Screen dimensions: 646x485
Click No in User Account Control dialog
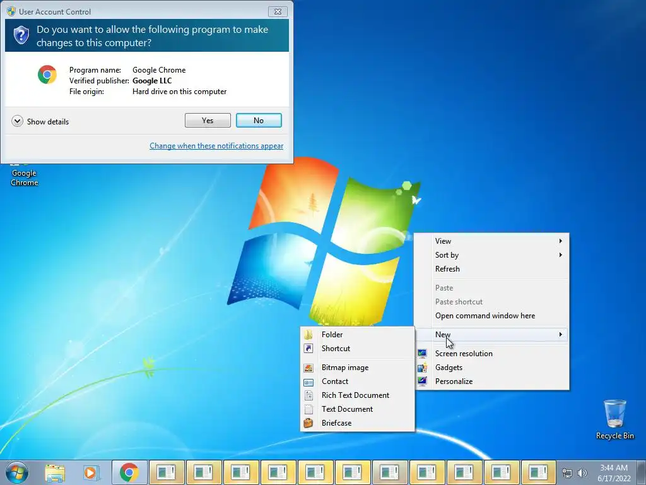click(x=259, y=121)
